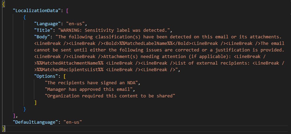Viewport: 291px width, 134px height.
Task: Click the highlighted closing brace on the last line
Action: pyautogui.click(x=3, y=128)
